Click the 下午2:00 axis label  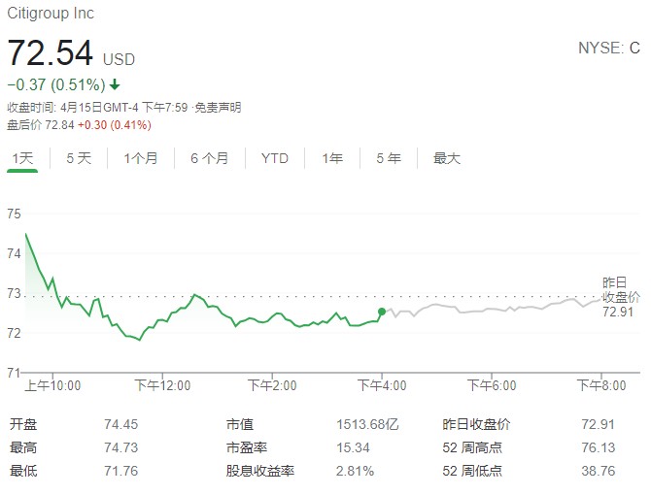(x=272, y=385)
